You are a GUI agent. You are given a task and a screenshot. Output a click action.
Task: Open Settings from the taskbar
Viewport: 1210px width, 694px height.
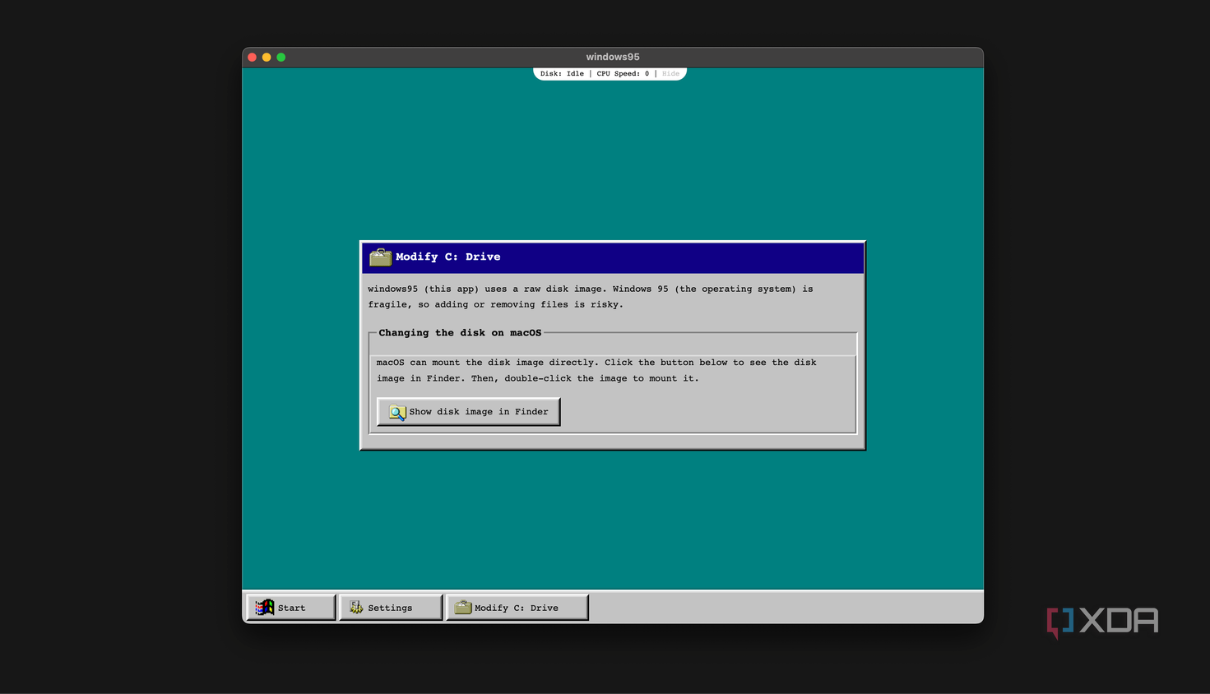[x=391, y=608]
